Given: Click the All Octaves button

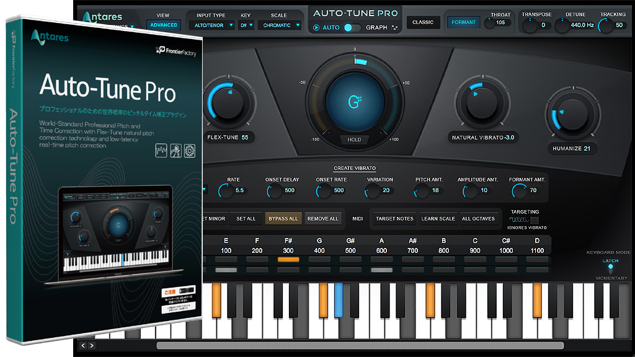Looking at the screenshot, I should 478,219.
